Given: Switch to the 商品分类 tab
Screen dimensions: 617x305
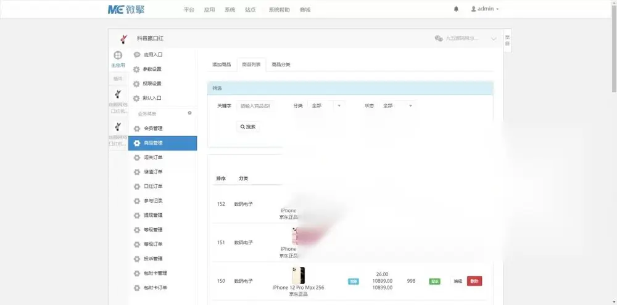Looking at the screenshot, I should coord(281,65).
